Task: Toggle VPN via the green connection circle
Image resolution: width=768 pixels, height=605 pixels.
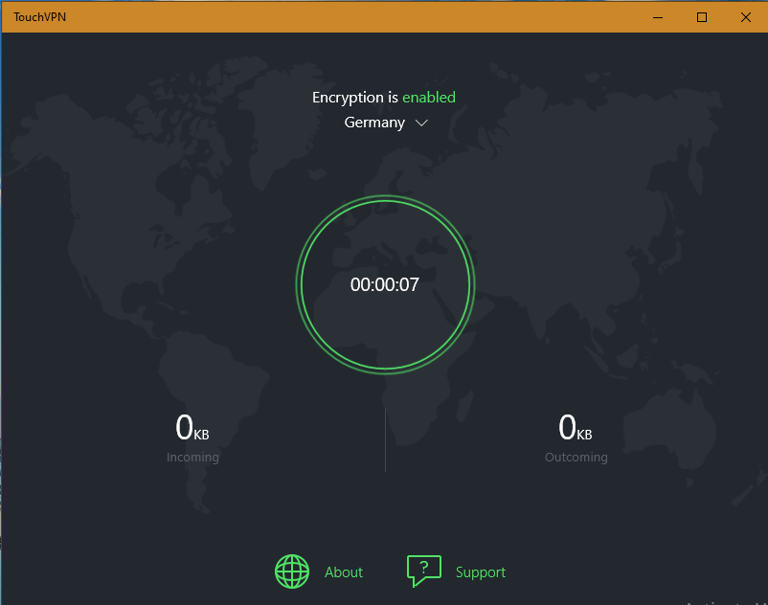Action: coord(386,284)
